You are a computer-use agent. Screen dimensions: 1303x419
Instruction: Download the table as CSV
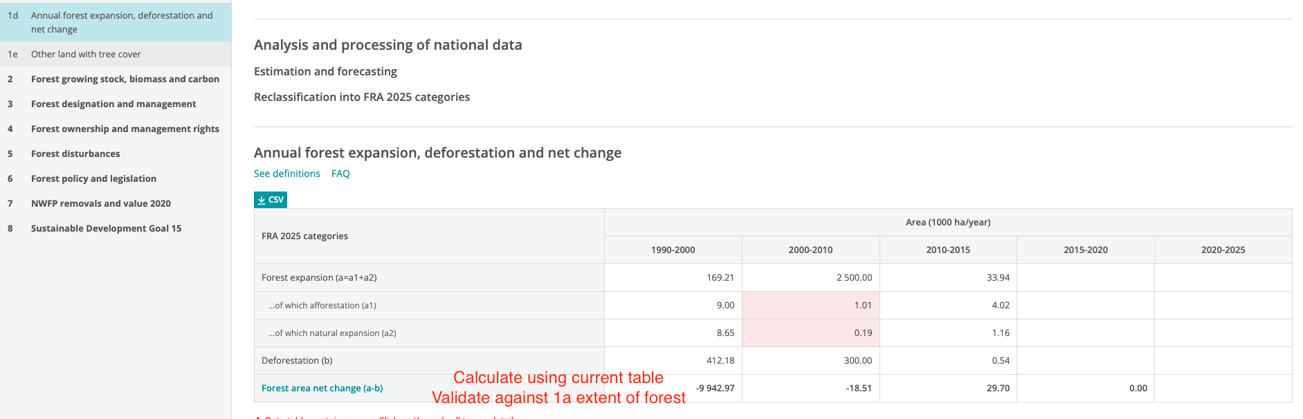click(270, 199)
